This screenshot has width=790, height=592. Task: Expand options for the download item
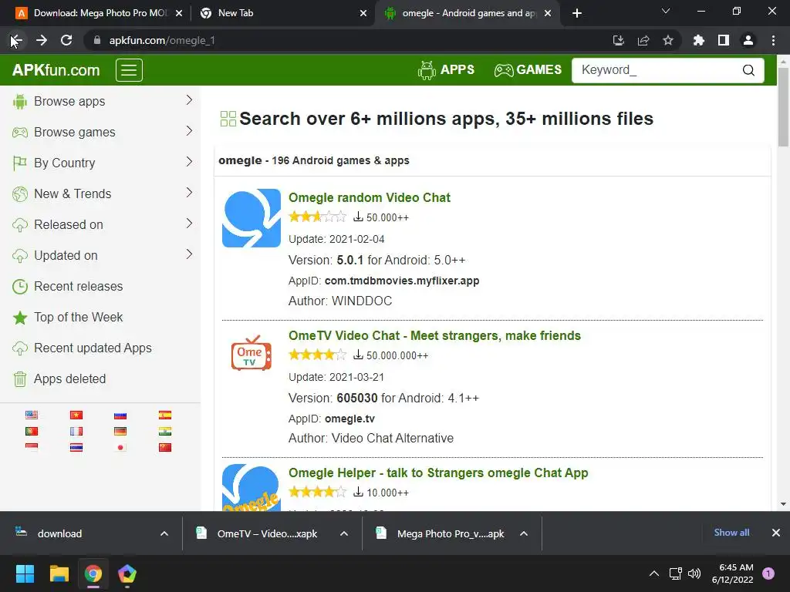164,533
